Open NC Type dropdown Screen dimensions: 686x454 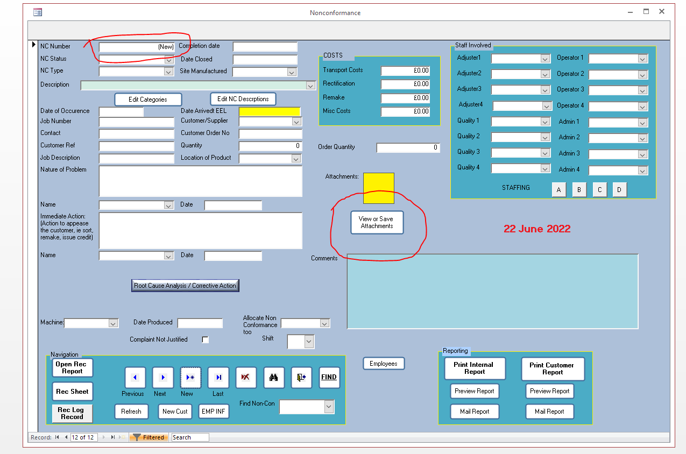coord(168,71)
